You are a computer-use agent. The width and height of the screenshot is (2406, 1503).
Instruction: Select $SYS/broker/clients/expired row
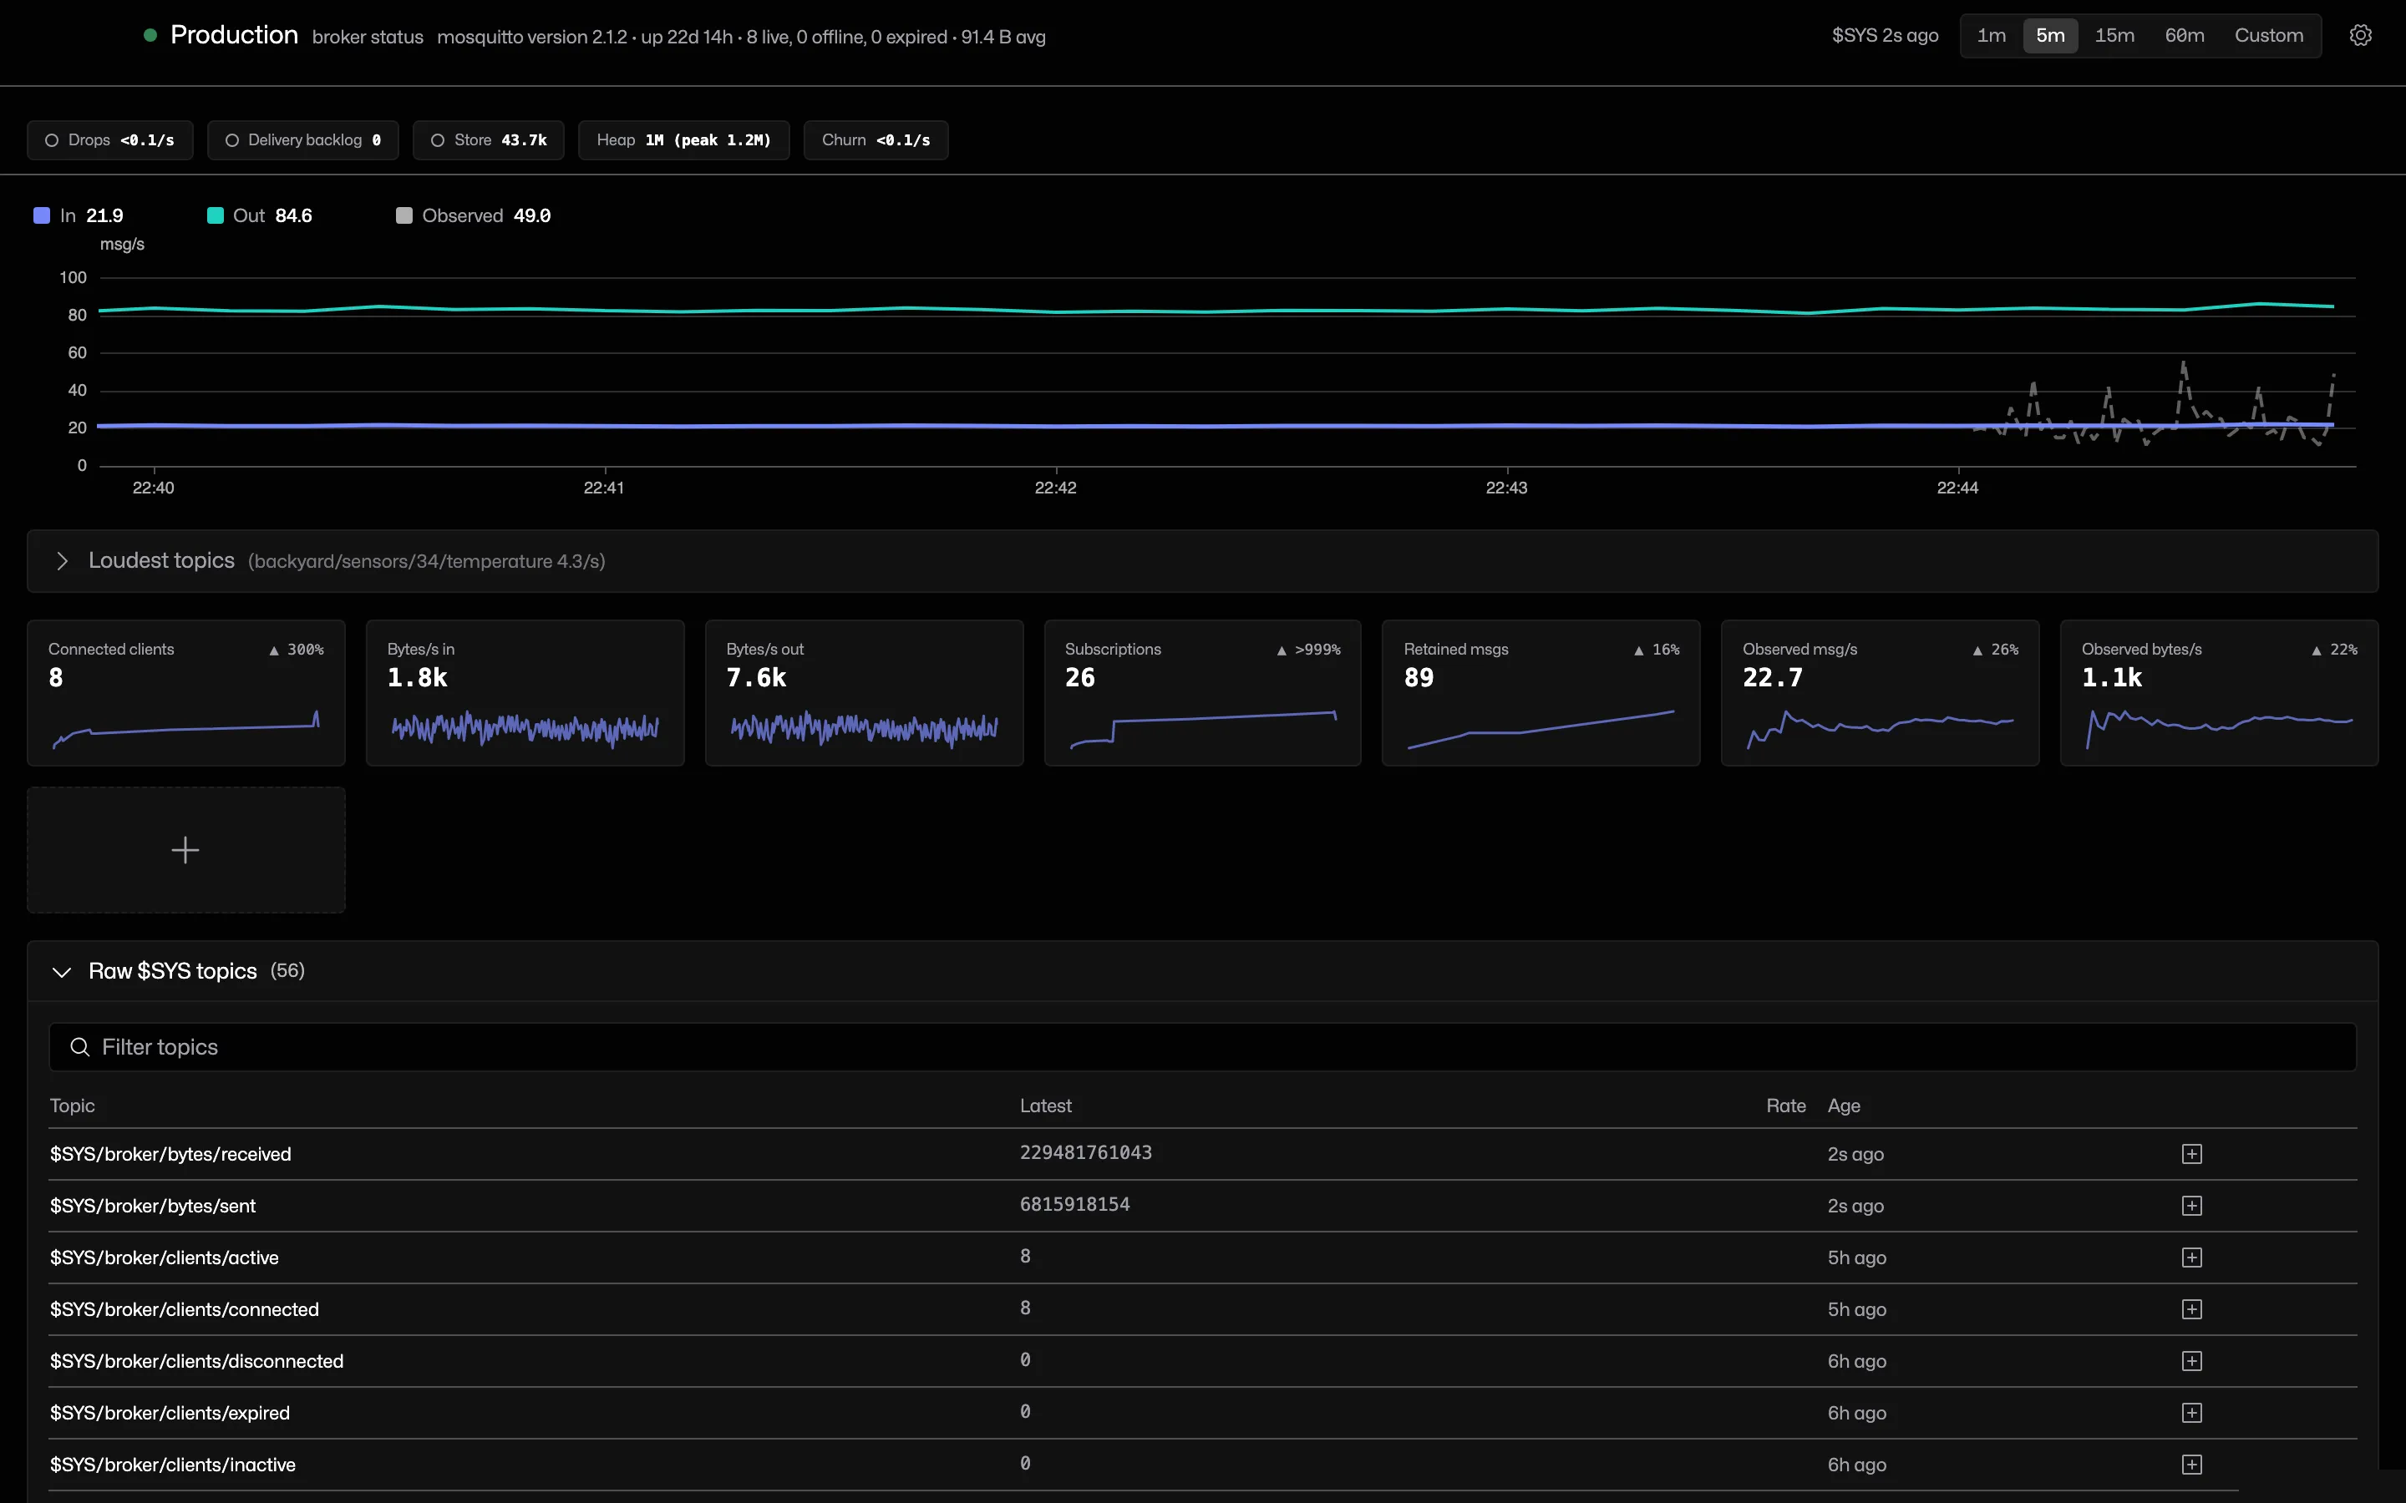point(1203,1413)
